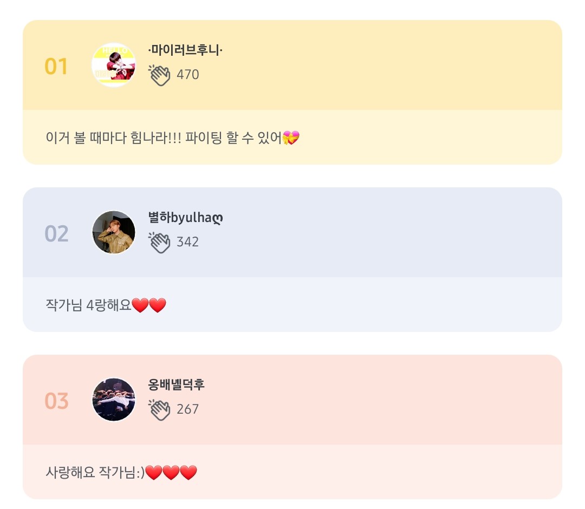Image resolution: width=585 pixels, height=509 pixels.
Task: Open 옹배넬덕후 profile picture
Action: pyautogui.click(x=114, y=400)
